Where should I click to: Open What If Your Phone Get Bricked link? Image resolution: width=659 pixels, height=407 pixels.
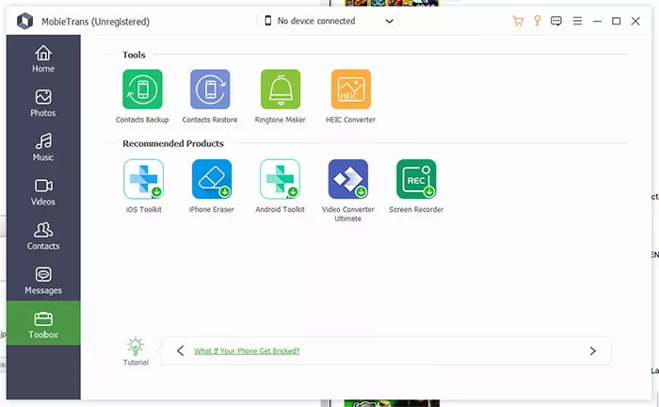pyautogui.click(x=247, y=351)
